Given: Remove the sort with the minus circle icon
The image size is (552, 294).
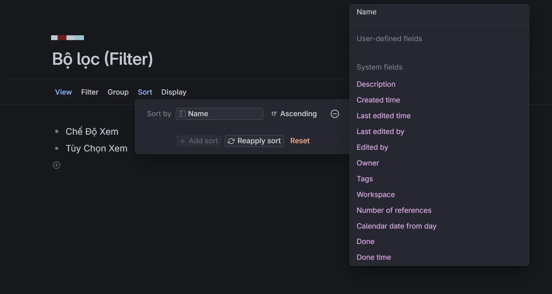Looking at the screenshot, I should click(335, 114).
